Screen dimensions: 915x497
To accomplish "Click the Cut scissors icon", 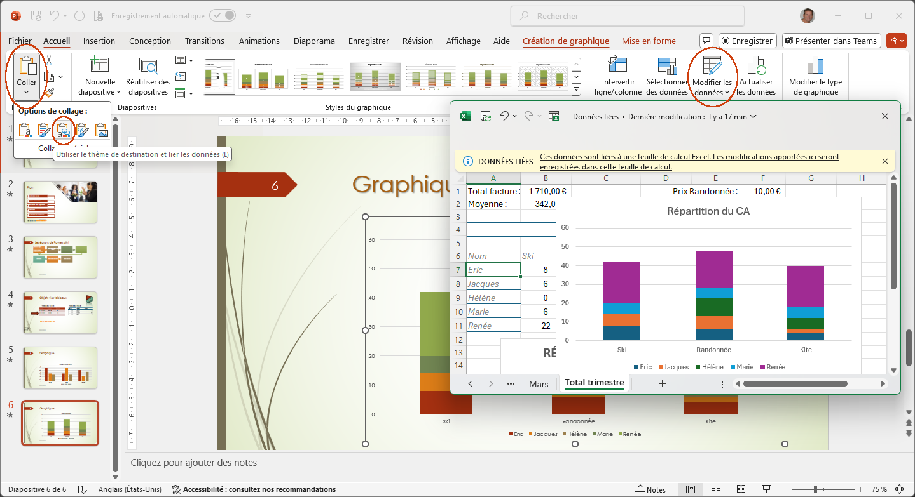I will (49, 62).
